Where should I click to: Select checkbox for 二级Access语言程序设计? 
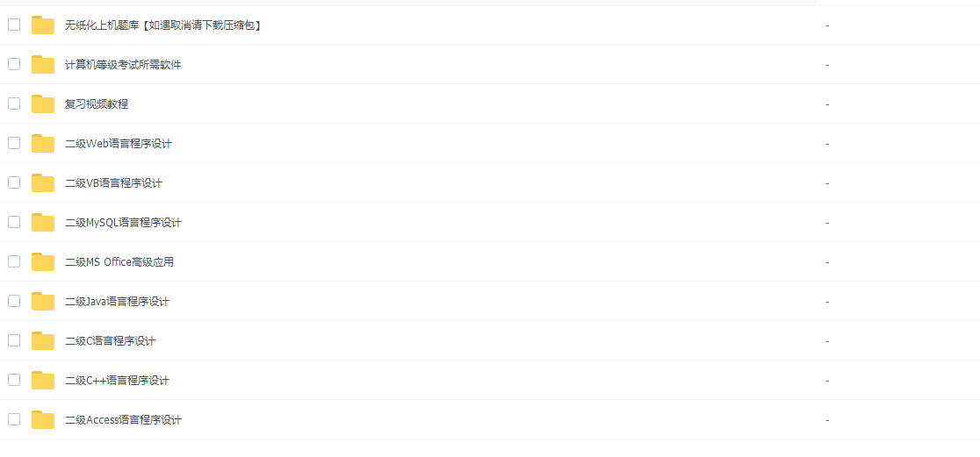point(14,419)
